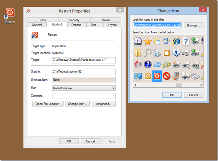
Task: Select the blue info bubble icon
Action: coord(176,53)
